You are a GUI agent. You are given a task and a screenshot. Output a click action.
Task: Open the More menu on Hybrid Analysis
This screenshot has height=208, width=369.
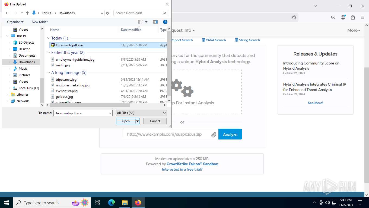tap(354, 30)
